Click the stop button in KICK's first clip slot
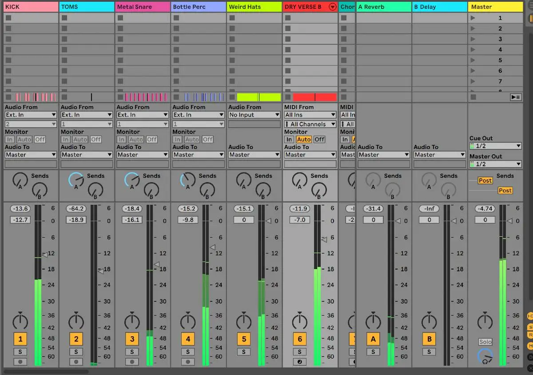This screenshot has height=375, width=533. 8,18
